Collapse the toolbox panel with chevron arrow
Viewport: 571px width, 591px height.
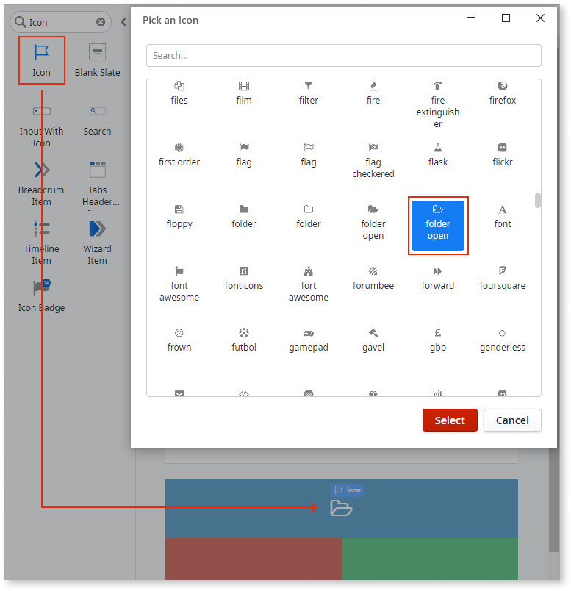coord(123,22)
